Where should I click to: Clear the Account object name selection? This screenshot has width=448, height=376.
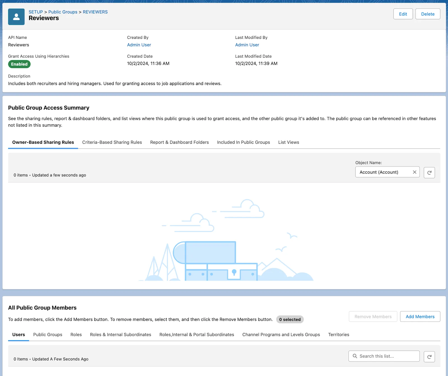[x=414, y=172]
